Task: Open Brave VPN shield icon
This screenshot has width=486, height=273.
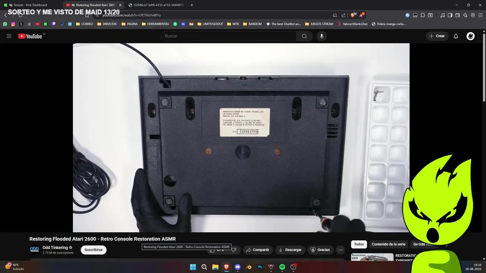Action: click(473, 15)
